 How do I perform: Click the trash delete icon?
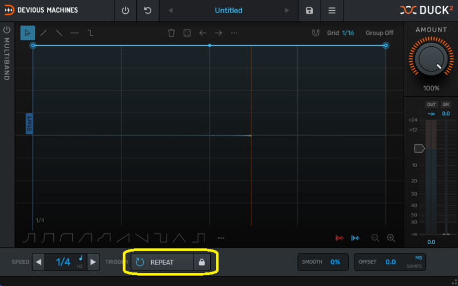(171, 33)
